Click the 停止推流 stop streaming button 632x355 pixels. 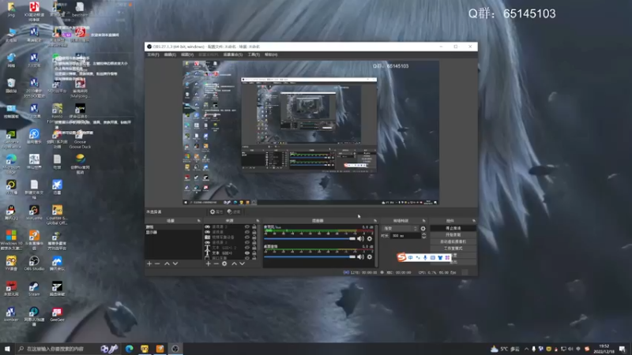click(x=453, y=228)
